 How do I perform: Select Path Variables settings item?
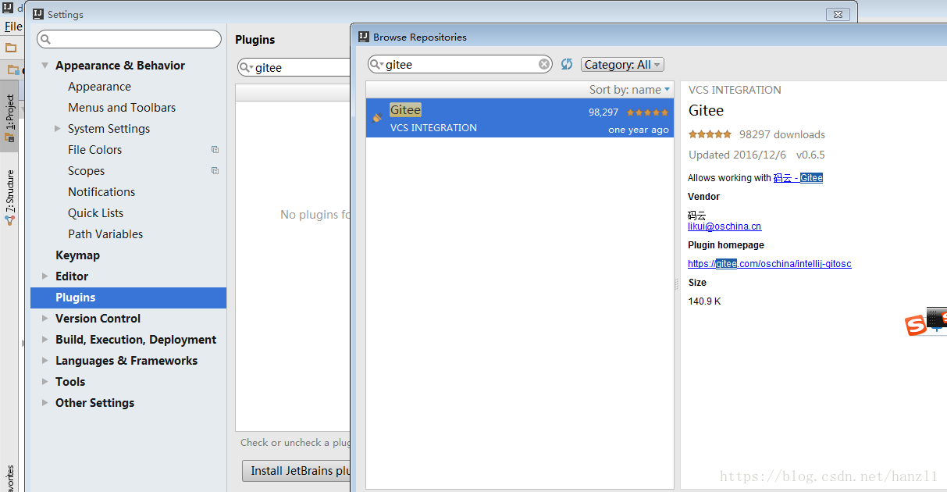click(105, 234)
